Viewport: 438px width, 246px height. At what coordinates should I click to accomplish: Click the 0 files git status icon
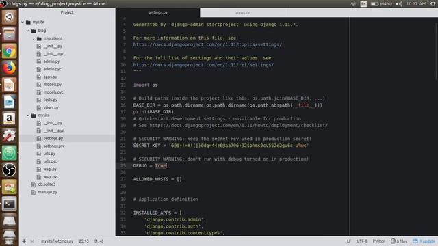pos(399,241)
